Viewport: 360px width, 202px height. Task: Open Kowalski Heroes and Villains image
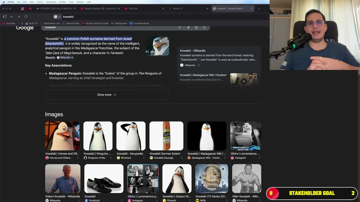click(62, 136)
